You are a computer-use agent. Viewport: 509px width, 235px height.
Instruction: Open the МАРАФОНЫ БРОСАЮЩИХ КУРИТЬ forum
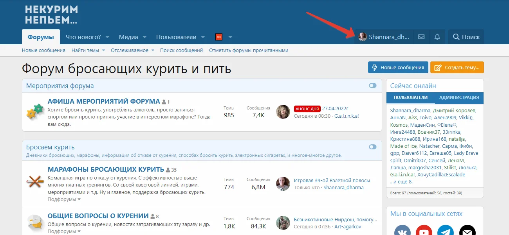pos(106,169)
